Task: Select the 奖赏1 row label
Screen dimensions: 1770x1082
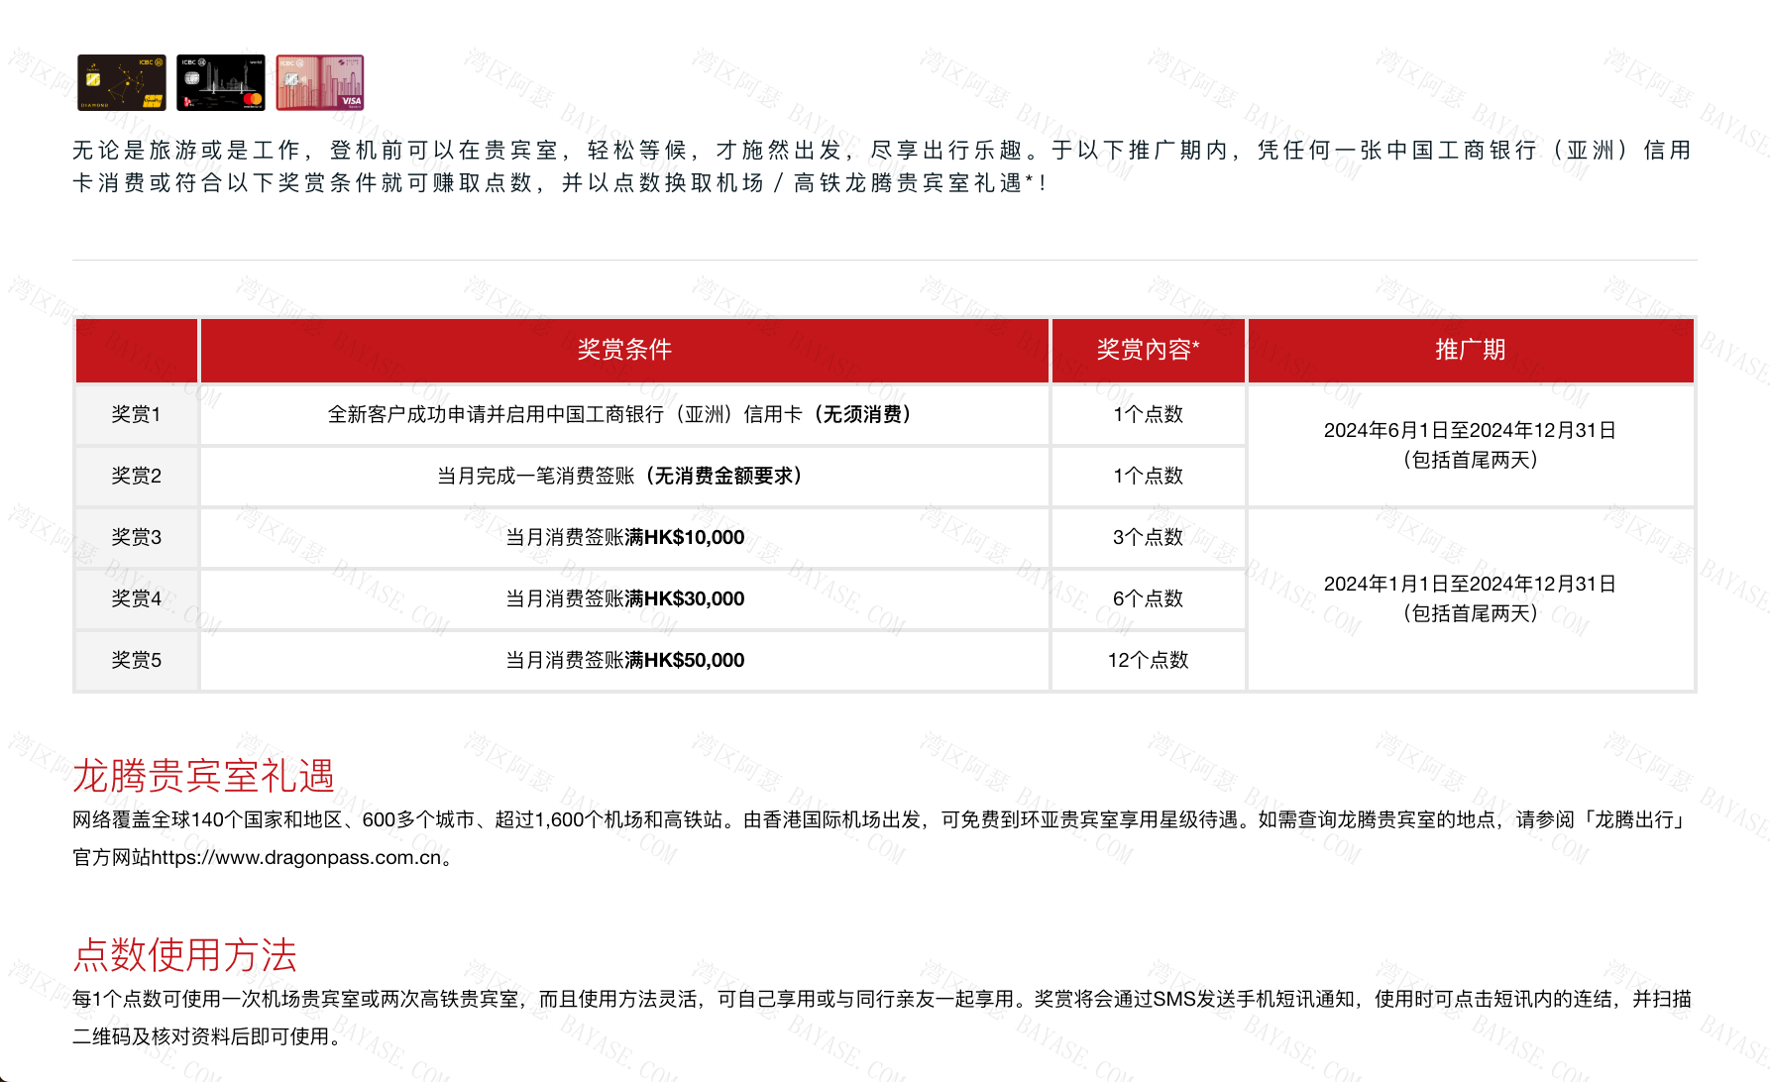Action: coord(137,414)
